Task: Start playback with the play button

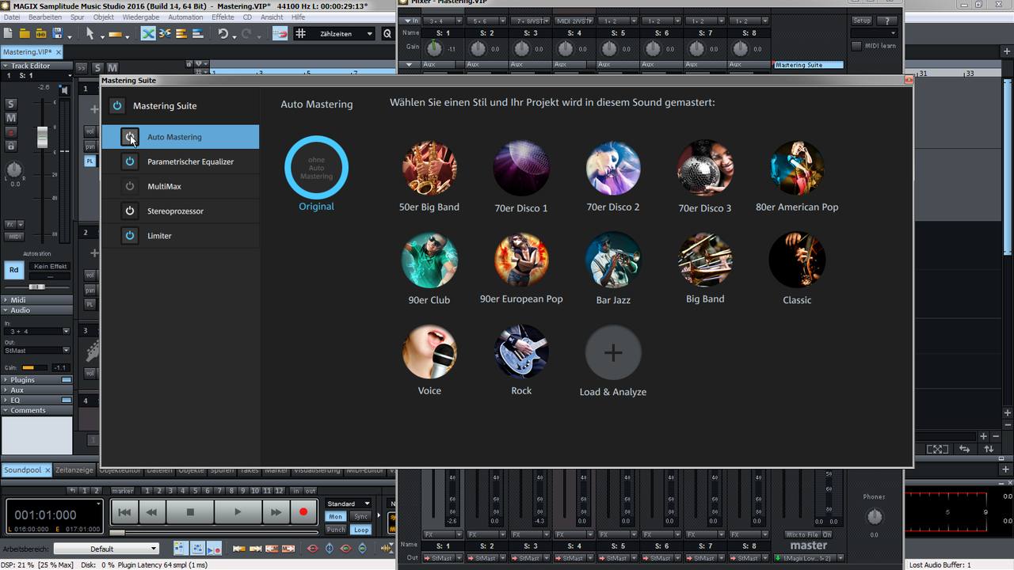Action: [x=237, y=512]
